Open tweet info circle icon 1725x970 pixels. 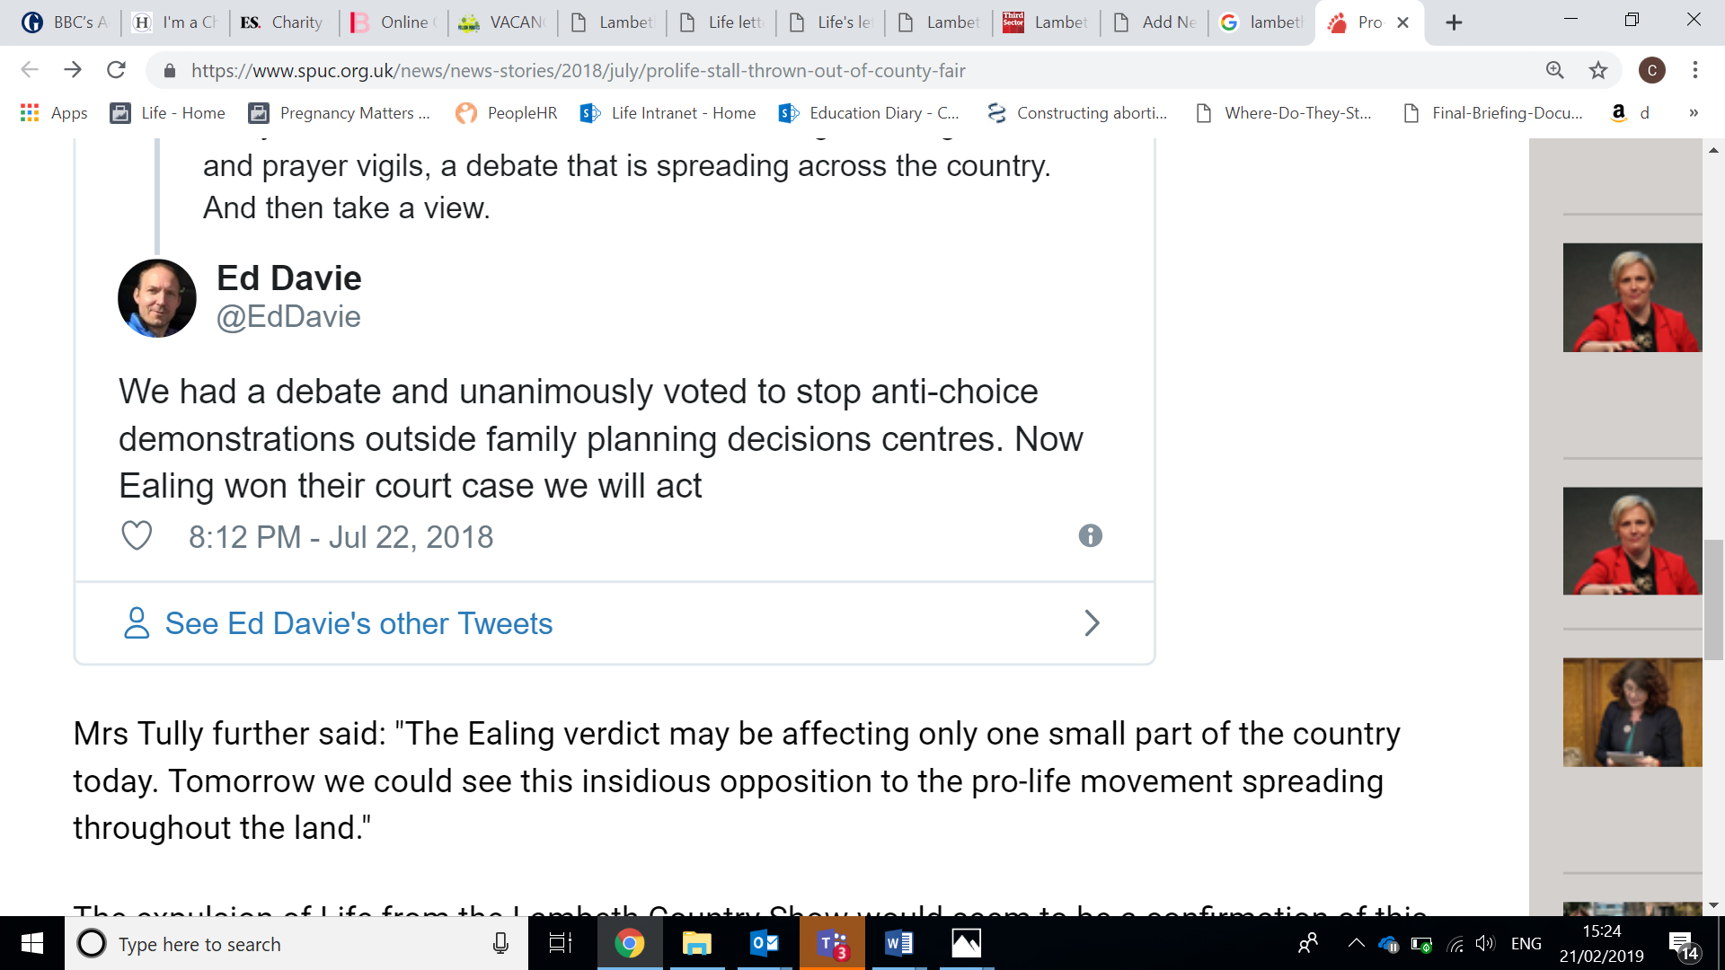[1090, 536]
